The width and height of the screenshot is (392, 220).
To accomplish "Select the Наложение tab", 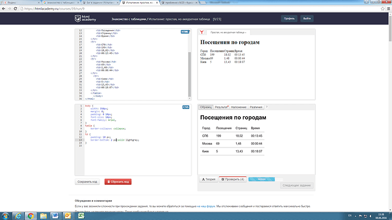I will [239, 107].
